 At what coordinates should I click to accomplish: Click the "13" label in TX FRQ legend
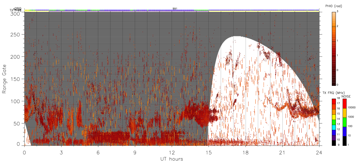tap(338, 124)
